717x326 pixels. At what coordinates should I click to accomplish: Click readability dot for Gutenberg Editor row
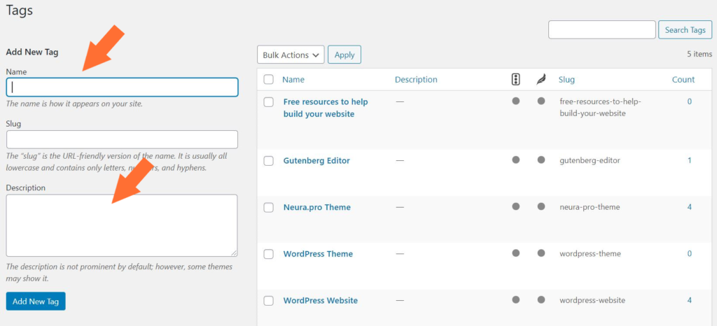pos(541,160)
